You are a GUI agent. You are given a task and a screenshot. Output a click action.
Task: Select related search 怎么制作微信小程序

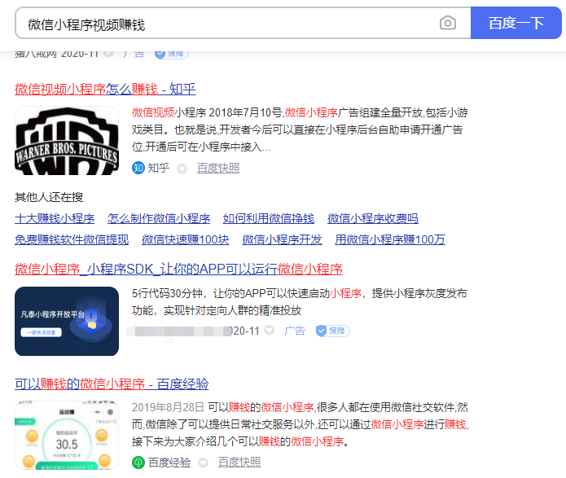(x=159, y=218)
